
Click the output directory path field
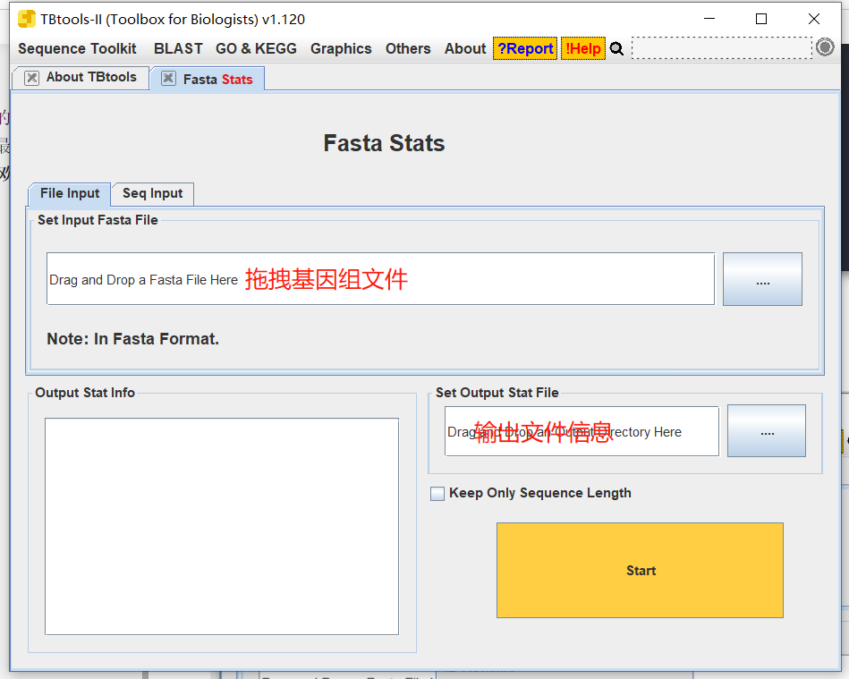pyautogui.click(x=582, y=431)
